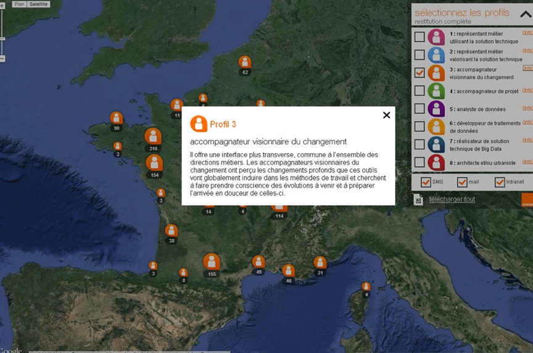The image size is (533, 353).
Task: Uncheck the profile 3 accompagnateur visionnaire checkbox
Action: point(419,73)
